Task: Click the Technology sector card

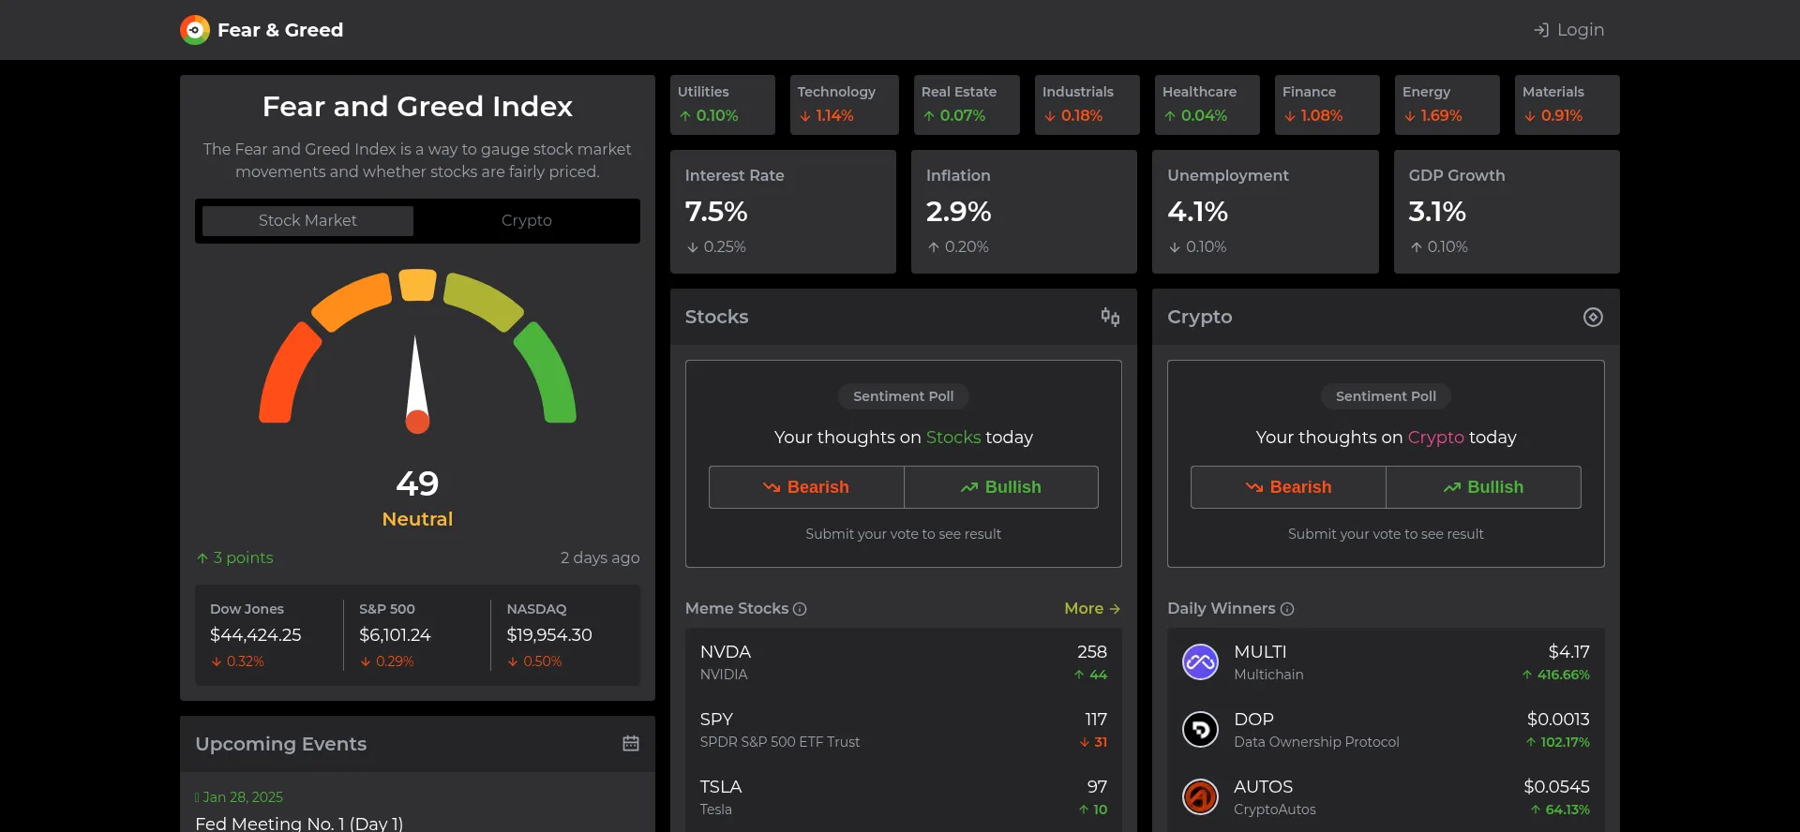Action: click(x=844, y=104)
